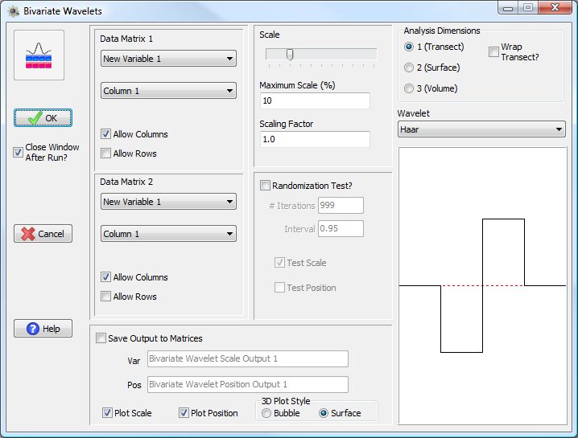Toggle the Test Scale checkbox
Screen dimensions: 578x438
click(279, 263)
